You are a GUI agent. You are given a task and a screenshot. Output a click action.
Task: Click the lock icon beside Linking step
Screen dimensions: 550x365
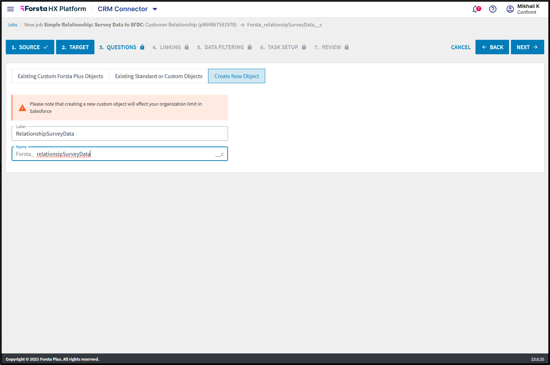point(187,47)
